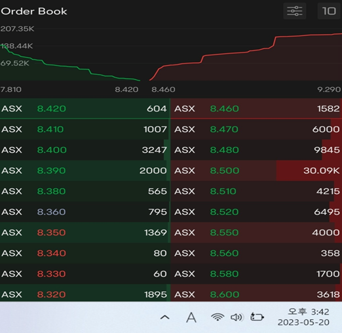This screenshot has height=333, width=342.
Task: Open the Wi-Fi network icon
Action: click(218, 317)
